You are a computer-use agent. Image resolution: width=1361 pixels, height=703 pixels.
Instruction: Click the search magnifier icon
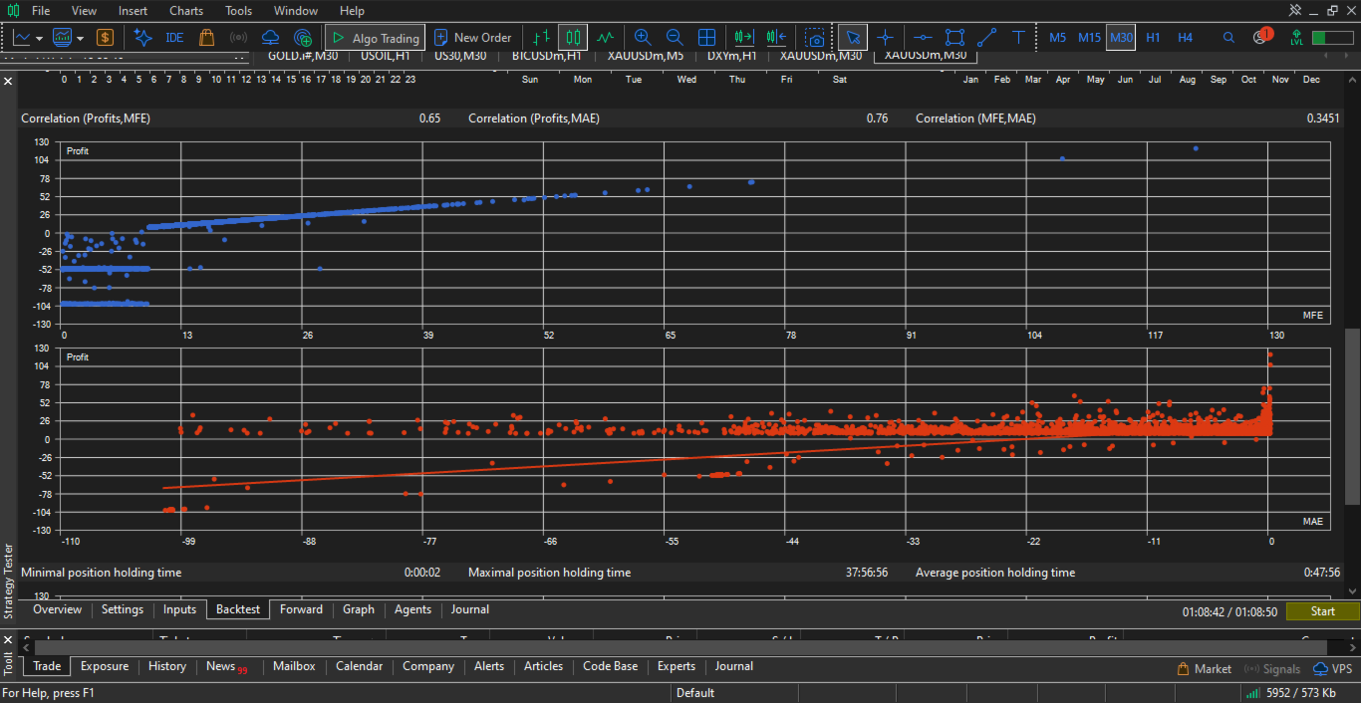(x=1228, y=38)
